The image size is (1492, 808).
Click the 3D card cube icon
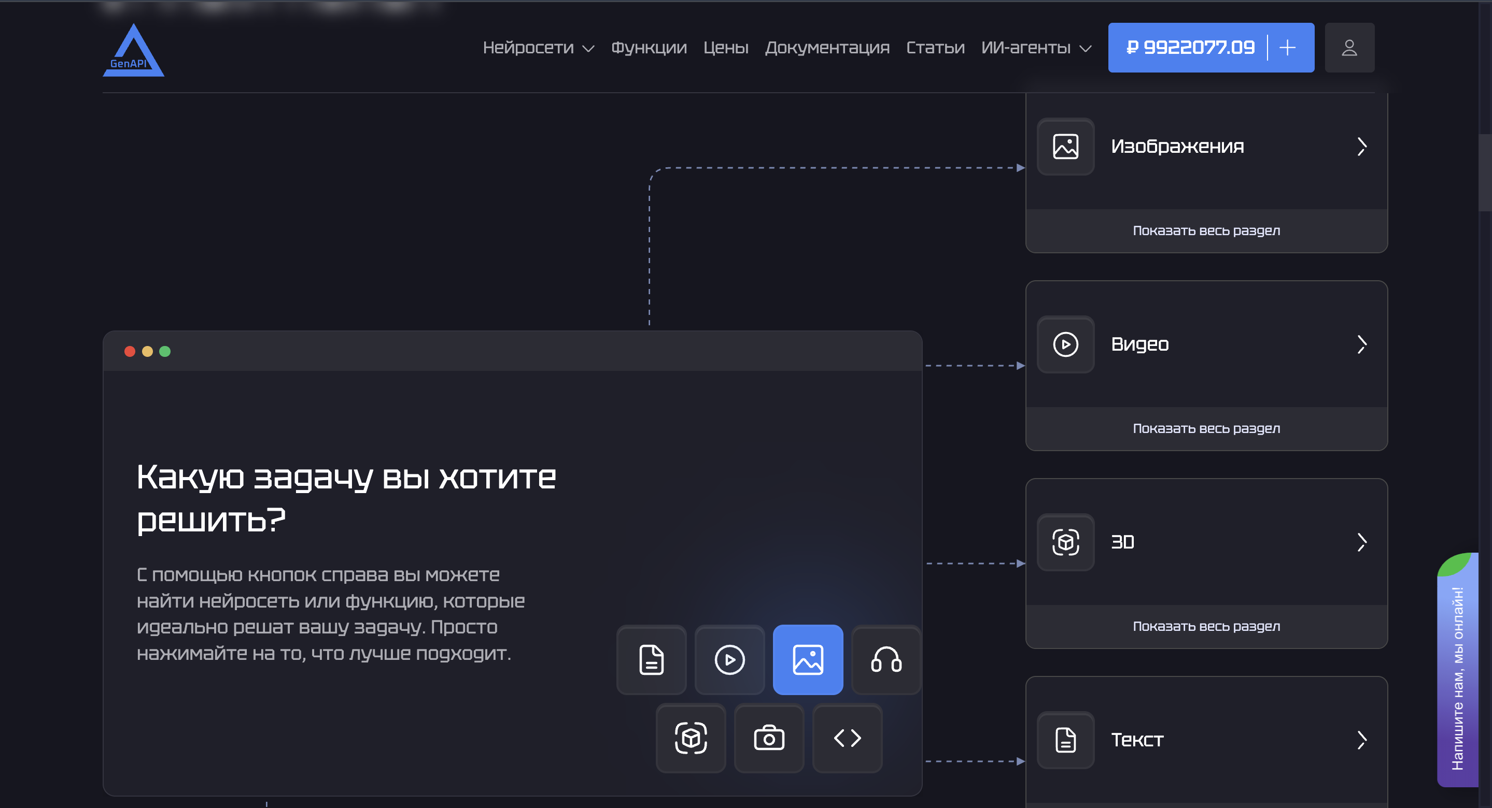click(x=1065, y=542)
